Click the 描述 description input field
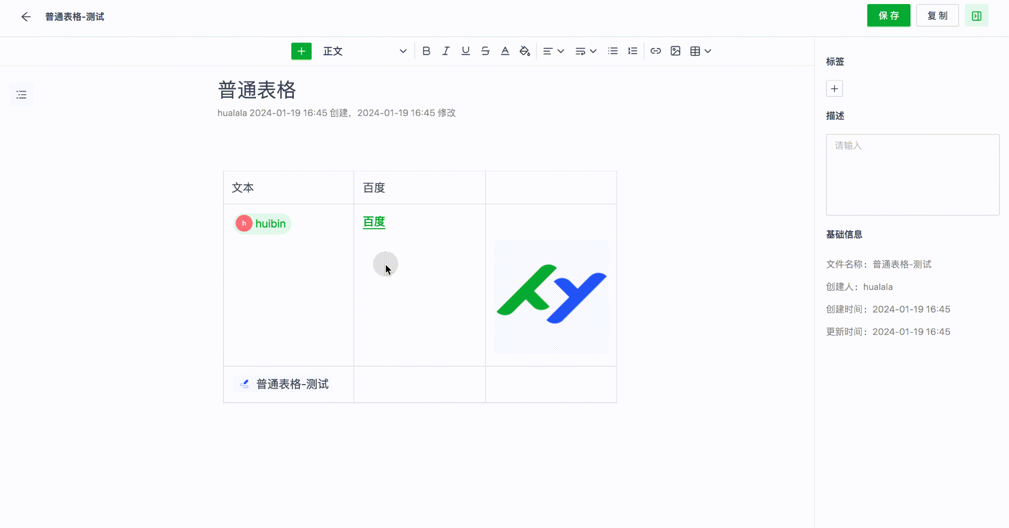 pyautogui.click(x=912, y=174)
